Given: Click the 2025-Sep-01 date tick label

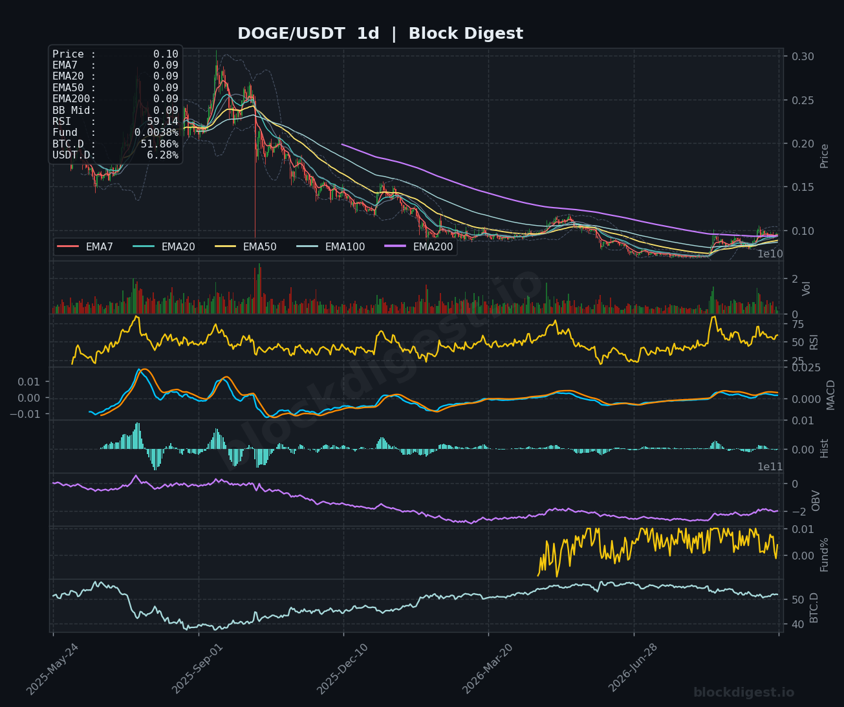Looking at the screenshot, I should (198, 669).
